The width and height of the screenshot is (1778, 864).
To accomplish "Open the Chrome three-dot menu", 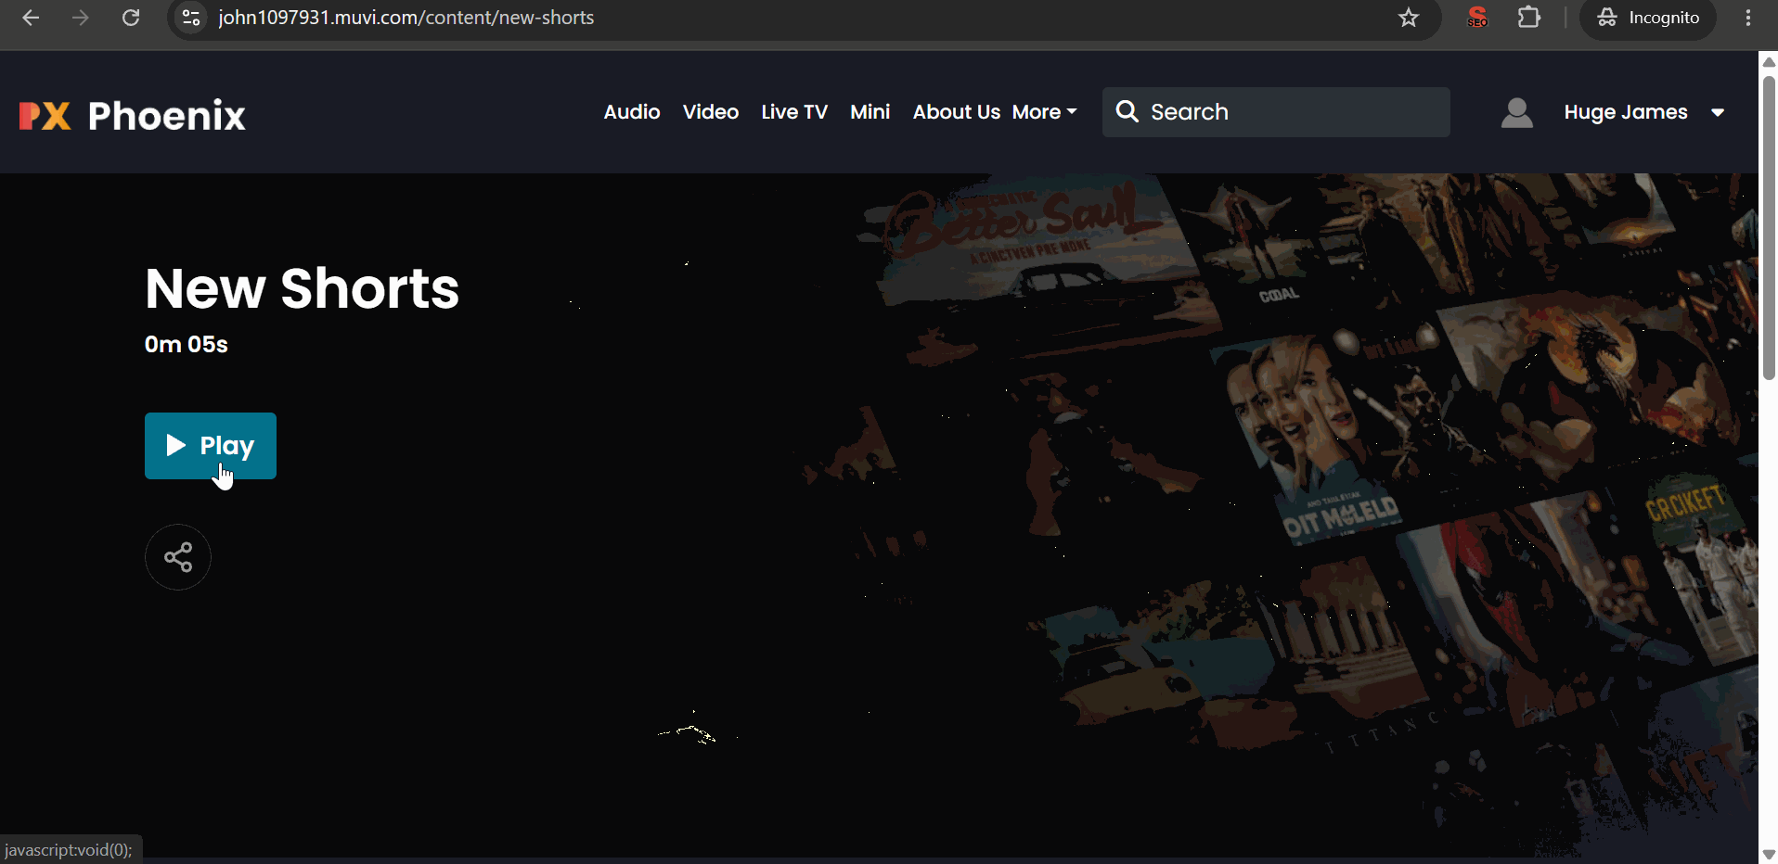I will pyautogui.click(x=1748, y=18).
